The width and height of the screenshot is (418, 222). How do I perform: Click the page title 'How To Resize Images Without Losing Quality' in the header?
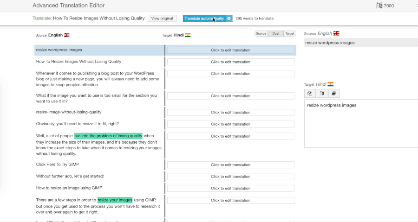98,18
